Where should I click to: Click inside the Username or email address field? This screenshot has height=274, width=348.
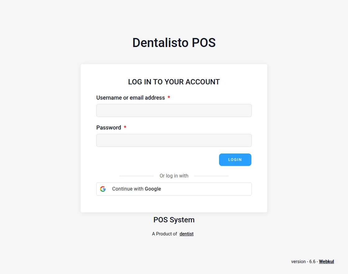coord(174,111)
